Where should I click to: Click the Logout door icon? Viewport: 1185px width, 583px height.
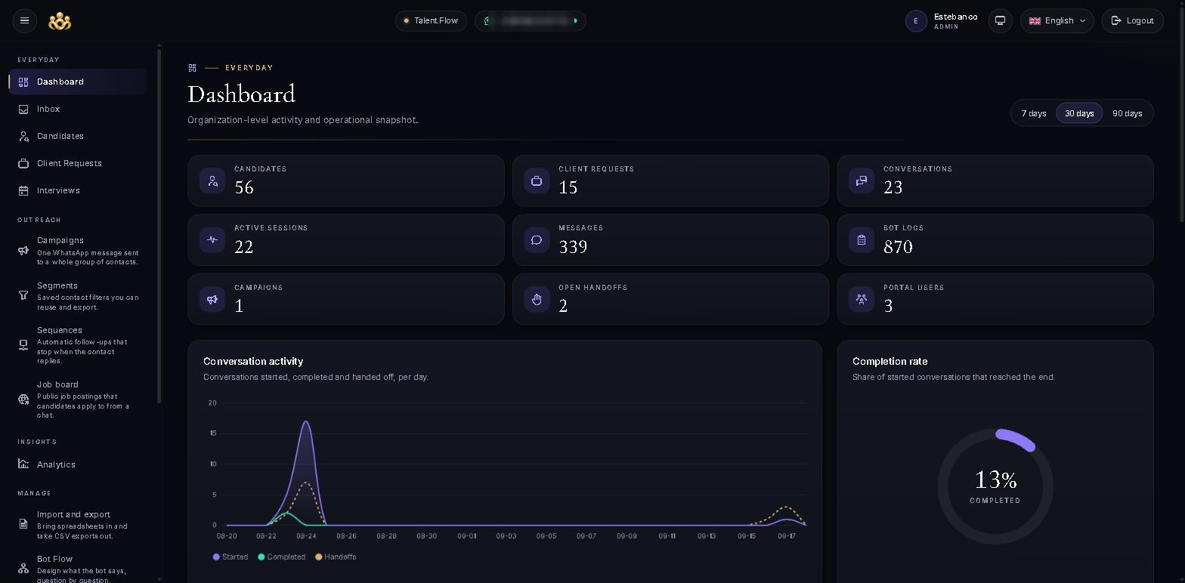pyautogui.click(x=1116, y=20)
